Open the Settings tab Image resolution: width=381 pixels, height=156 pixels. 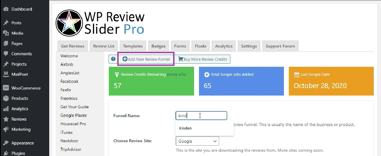(249, 46)
